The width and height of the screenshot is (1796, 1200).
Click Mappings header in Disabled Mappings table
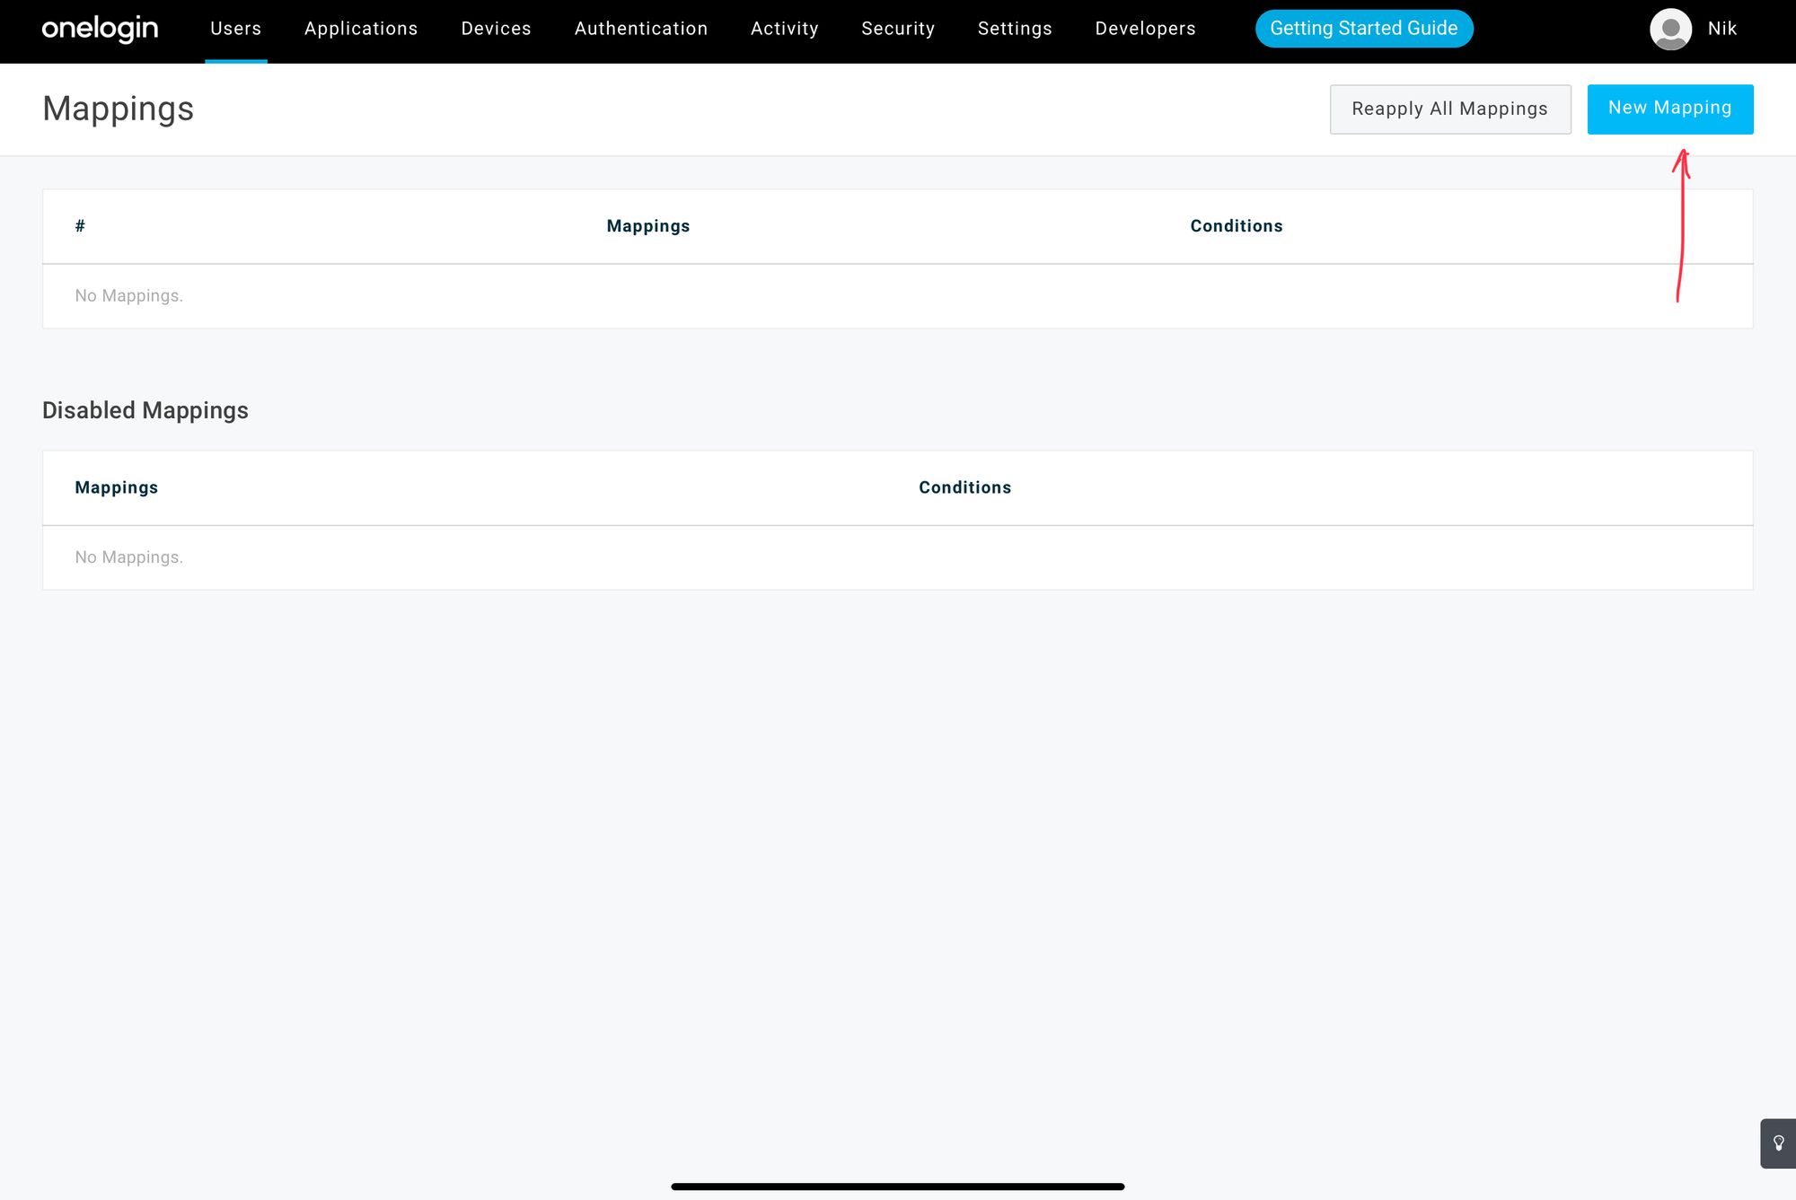pos(116,487)
